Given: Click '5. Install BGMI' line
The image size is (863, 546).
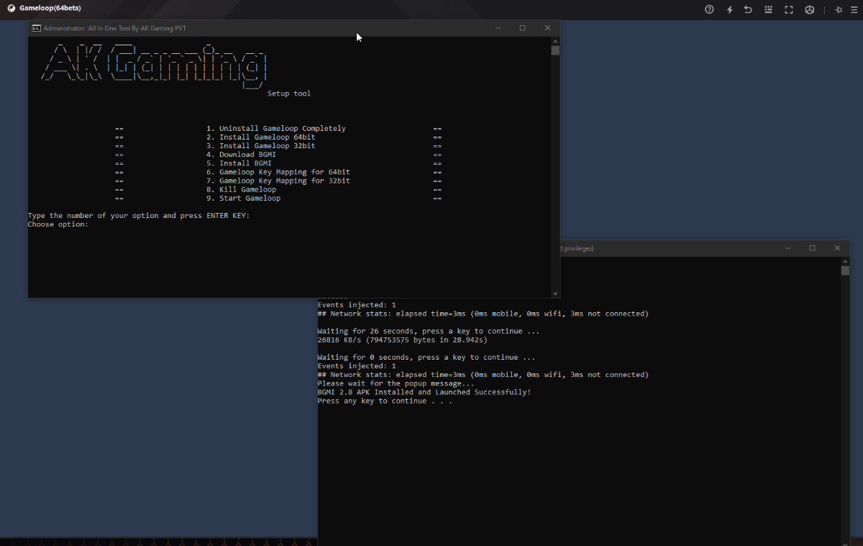Looking at the screenshot, I should tap(239, 163).
